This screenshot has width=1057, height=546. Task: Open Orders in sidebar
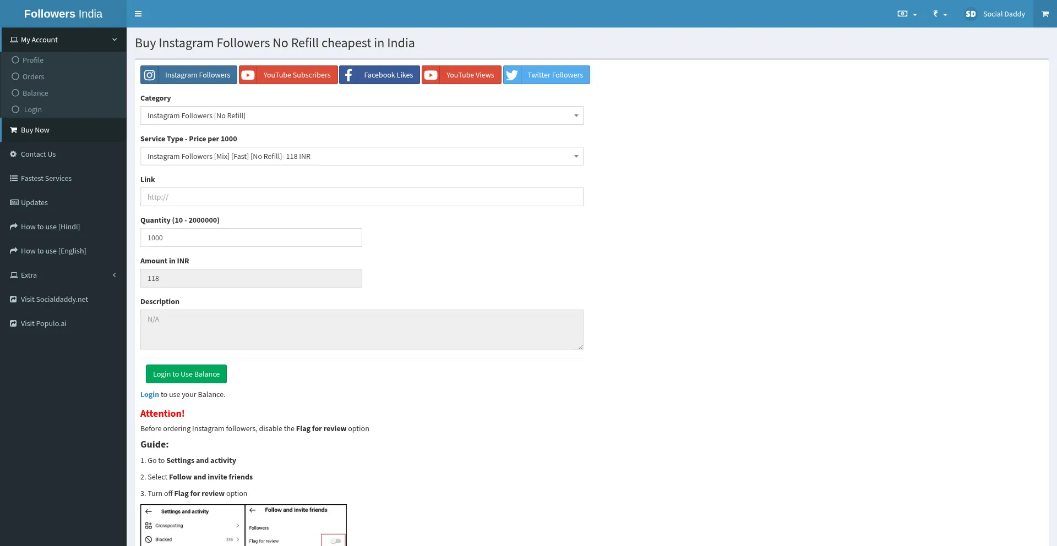click(x=33, y=76)
